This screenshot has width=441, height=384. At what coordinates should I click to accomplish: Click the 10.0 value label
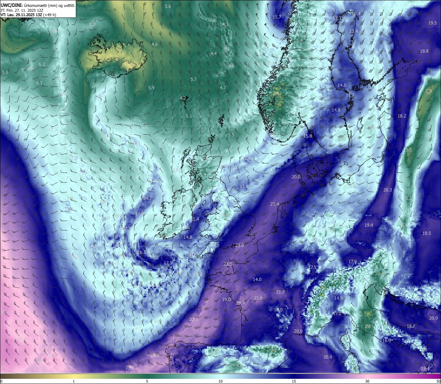click(x=278, y=310)
